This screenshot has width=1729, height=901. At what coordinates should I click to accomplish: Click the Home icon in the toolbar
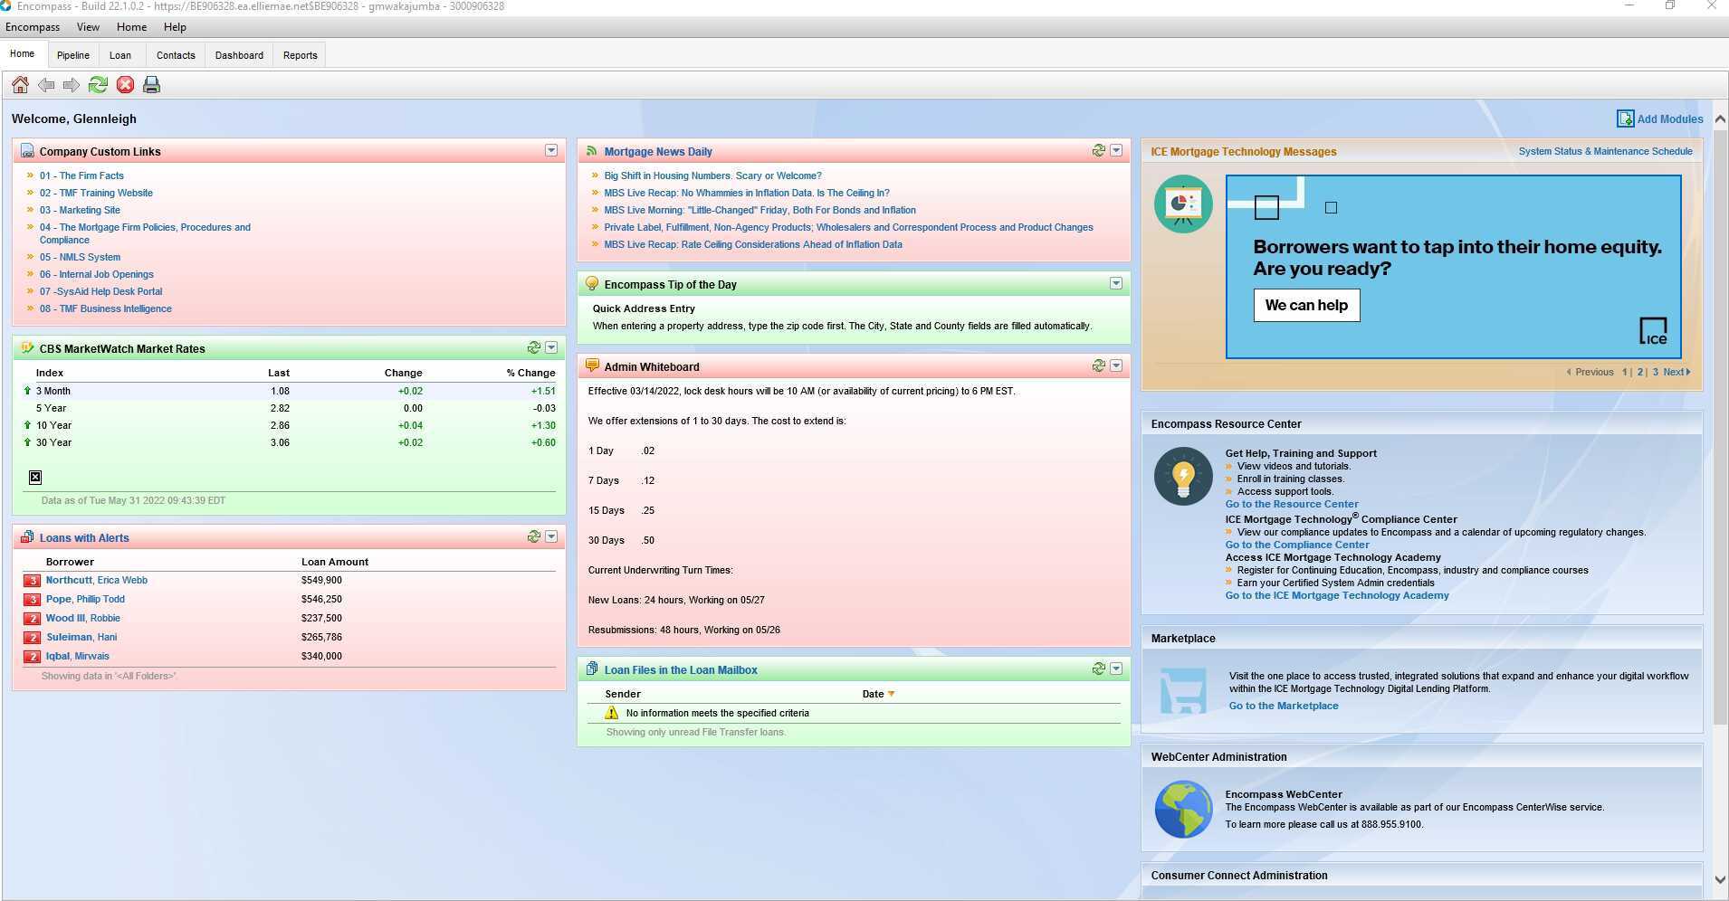[20, 85]
